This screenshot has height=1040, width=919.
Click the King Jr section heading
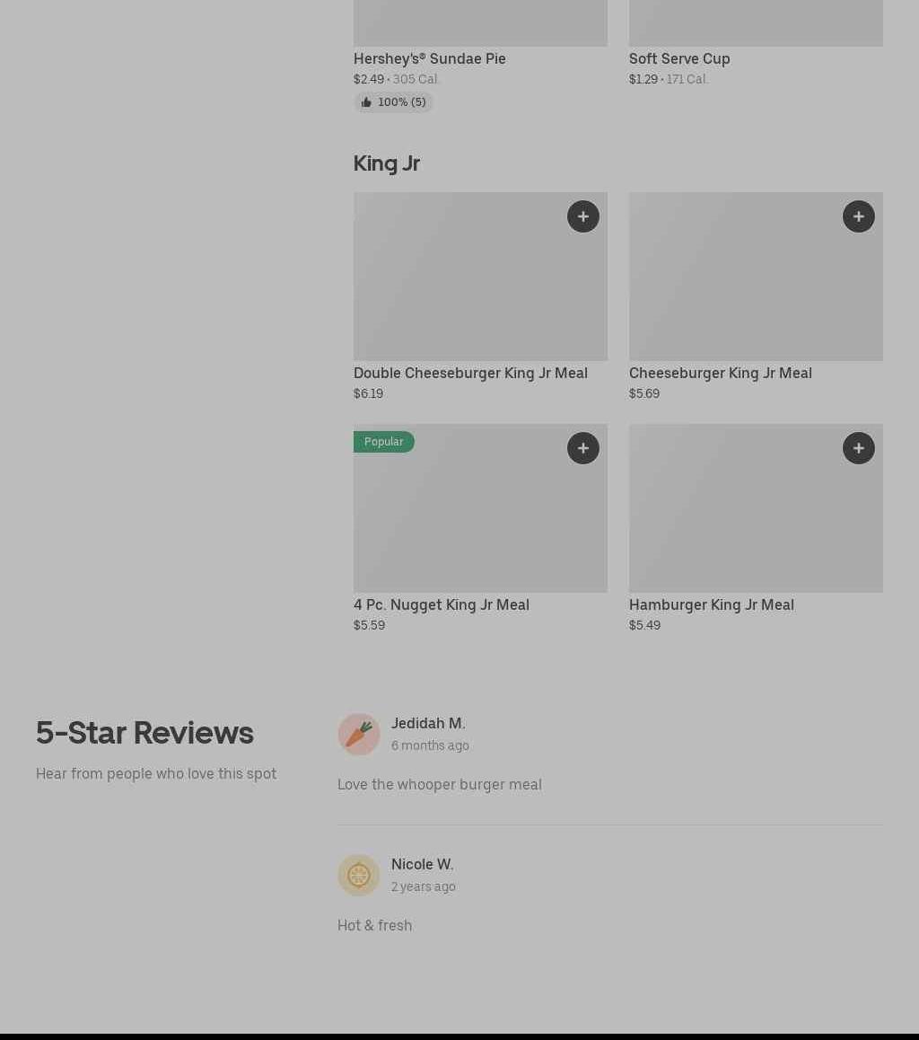387,163
